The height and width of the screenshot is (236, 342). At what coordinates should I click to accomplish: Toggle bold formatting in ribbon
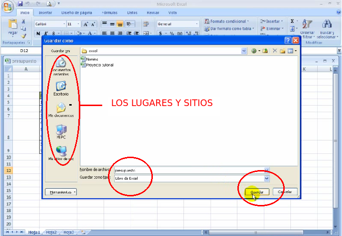(x=38, y=33)
